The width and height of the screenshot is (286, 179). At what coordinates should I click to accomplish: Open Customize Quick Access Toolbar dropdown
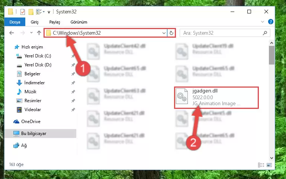[49, 12]
